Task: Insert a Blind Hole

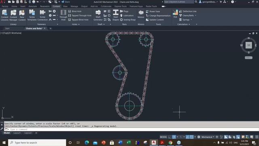Action: [75, 11]
